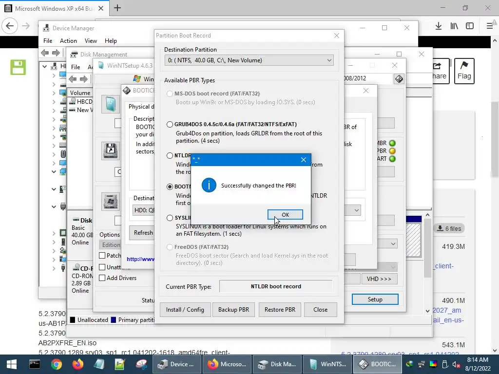Open File menu in Device Manager
Viewport: 499px width, 374px height.
[48, 41]
